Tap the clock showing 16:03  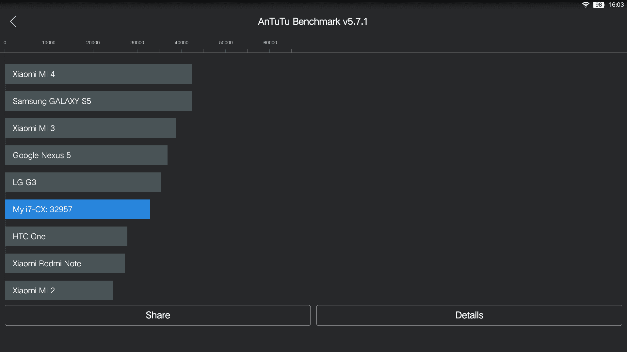pyautogui.click(x=616, y=5)
